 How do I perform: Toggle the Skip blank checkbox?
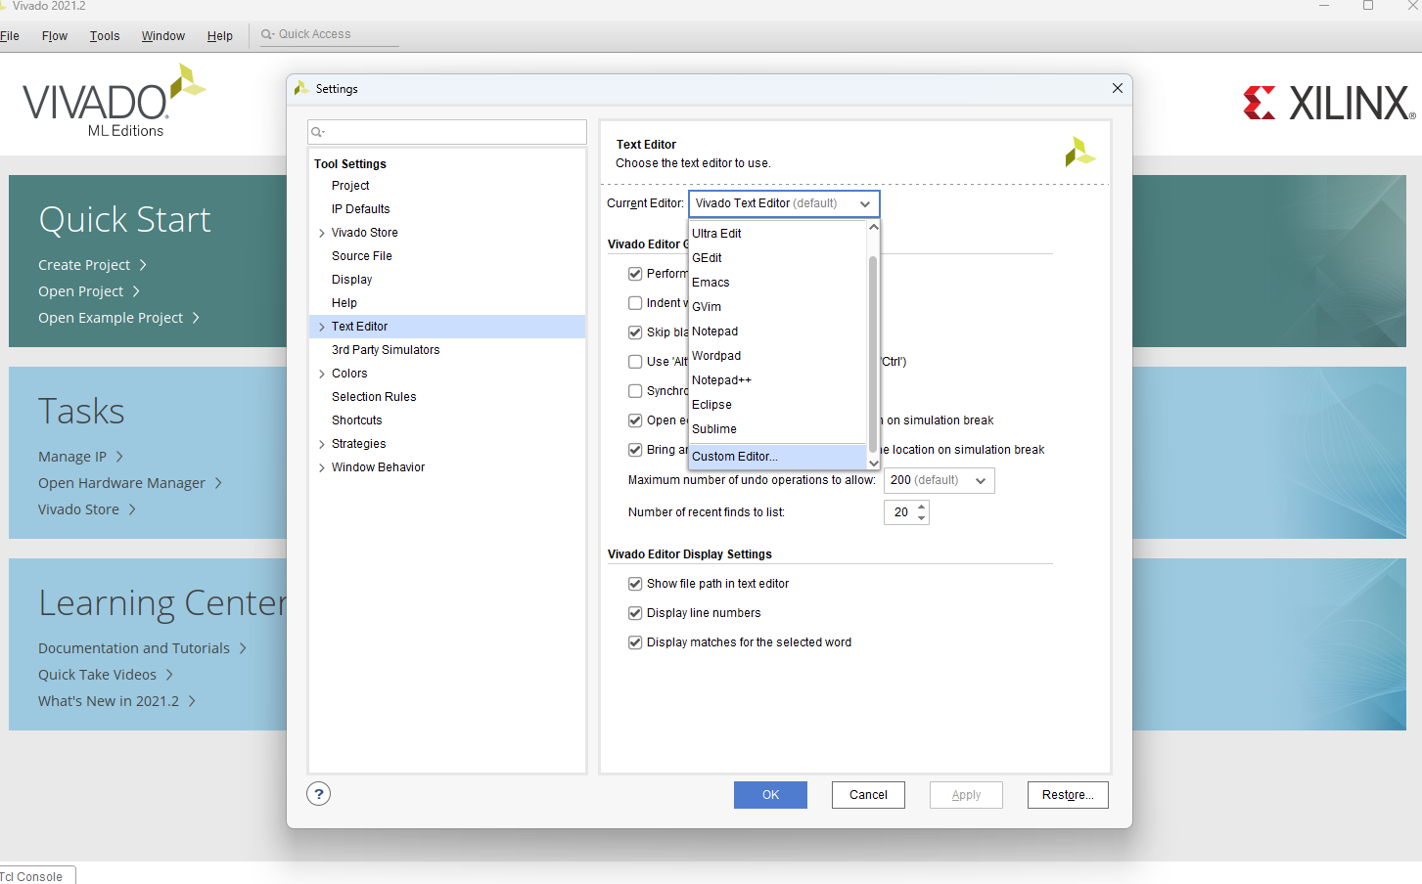(635, 332)
